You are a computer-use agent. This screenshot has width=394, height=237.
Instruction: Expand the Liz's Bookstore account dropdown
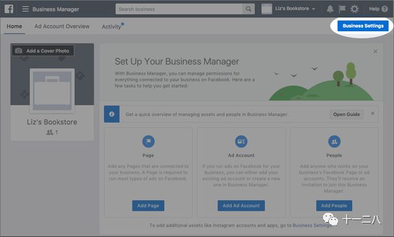(313, 9)
